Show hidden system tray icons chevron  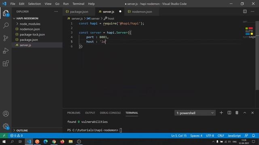pos(213,142)
